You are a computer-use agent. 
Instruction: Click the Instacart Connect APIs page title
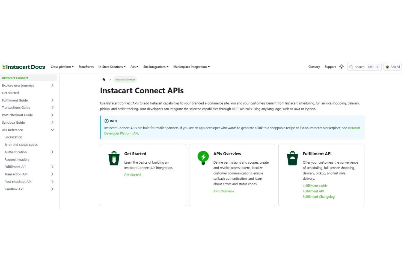pyautogui.click(x=142, y=91)
